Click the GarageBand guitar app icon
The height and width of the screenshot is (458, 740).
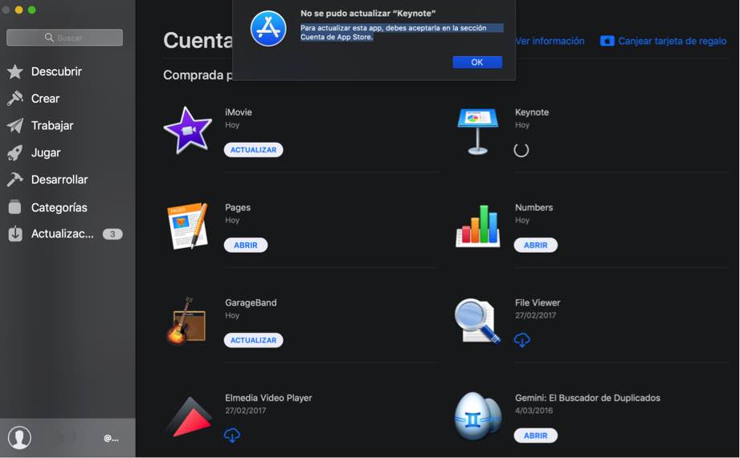(187, 322)
